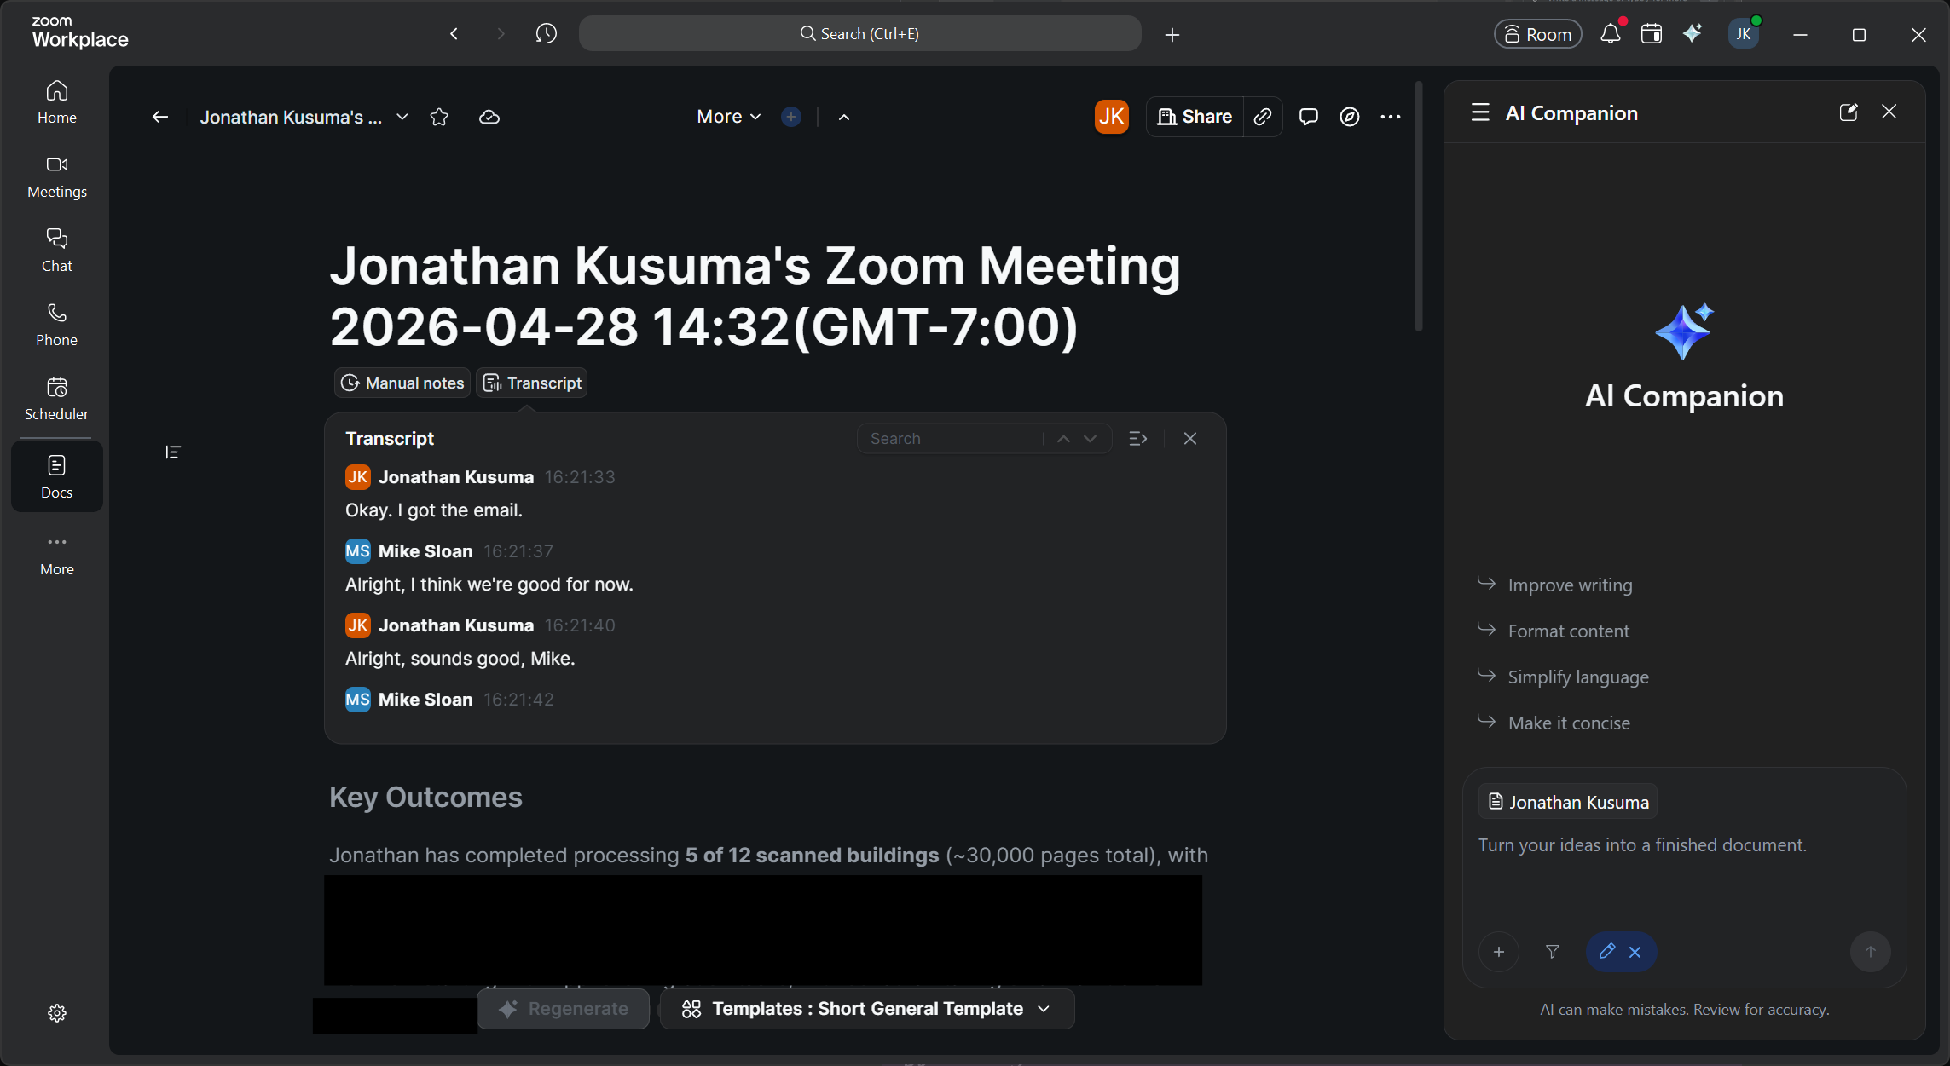Toggle the transcript list view icon
This screenshot has height=1066, width=1950.
point(1138,438)
